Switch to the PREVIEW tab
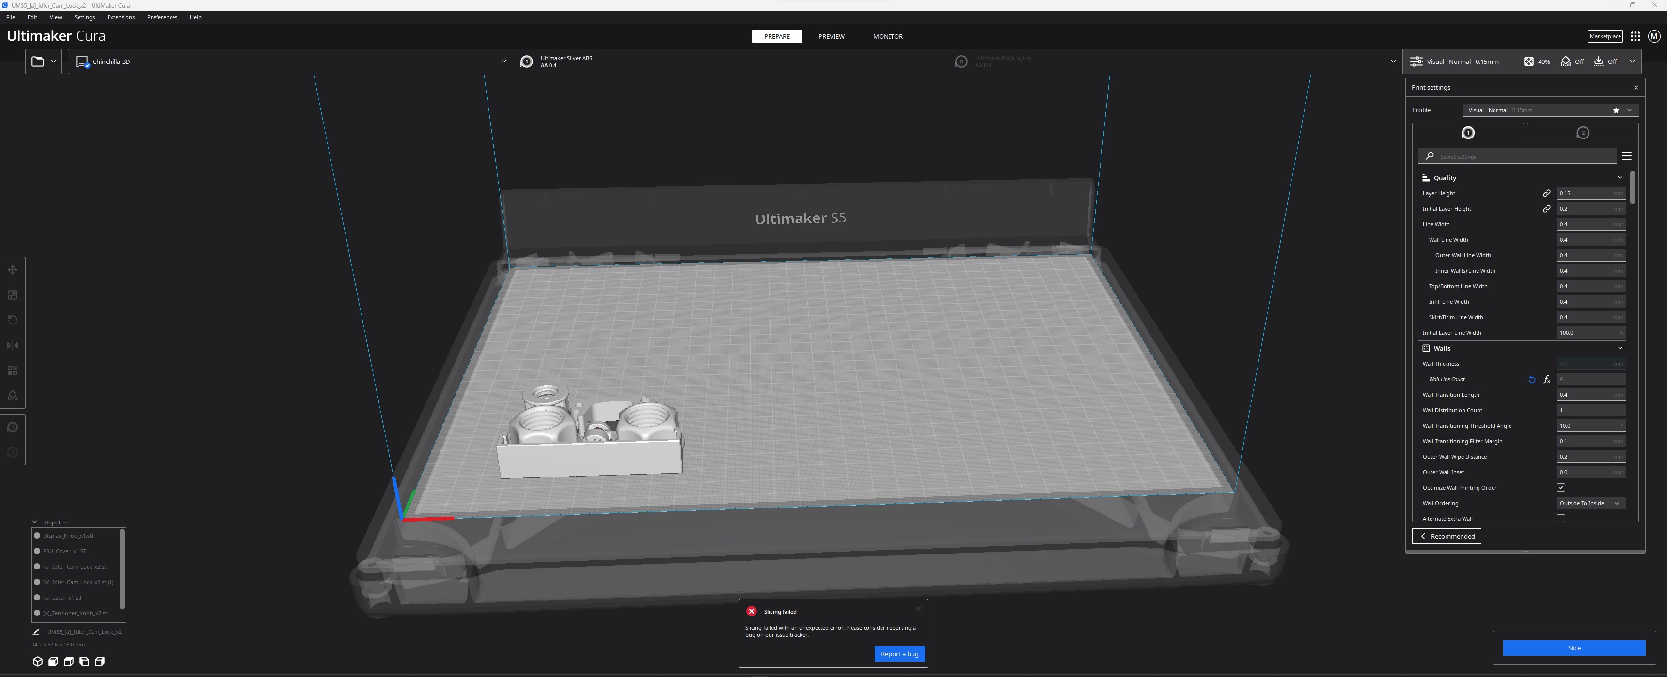The image size is (1667, 677). (831, 36)
